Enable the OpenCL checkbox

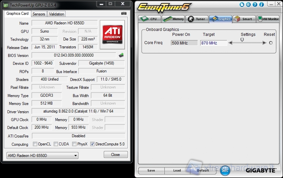pyautogui.click(x=35, y=144)
